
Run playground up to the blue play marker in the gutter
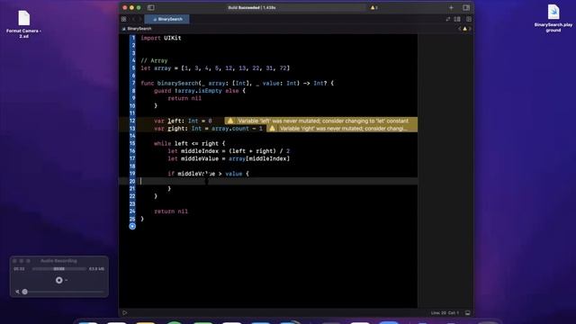[132, 226]
